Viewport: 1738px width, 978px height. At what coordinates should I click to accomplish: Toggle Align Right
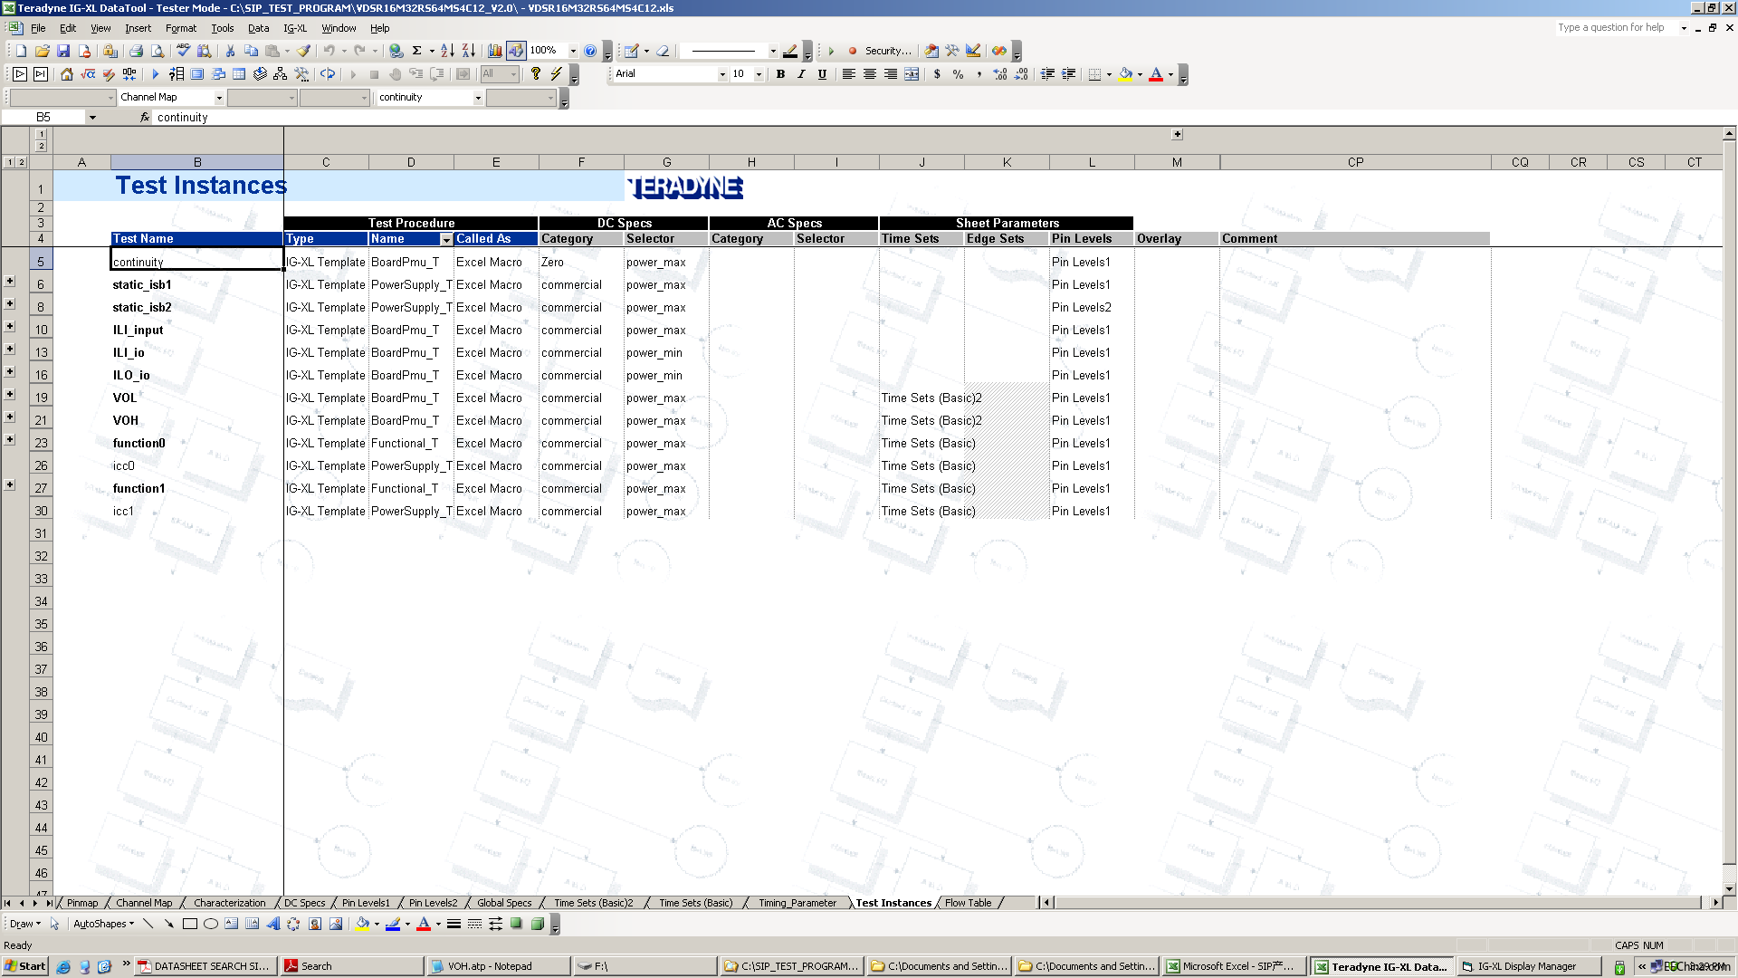click(x=891, y=74)
